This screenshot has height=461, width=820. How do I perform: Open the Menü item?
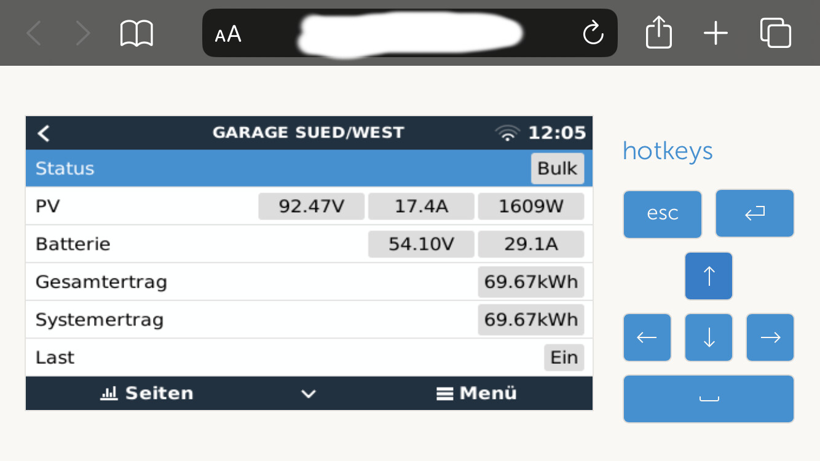[477, 393]
